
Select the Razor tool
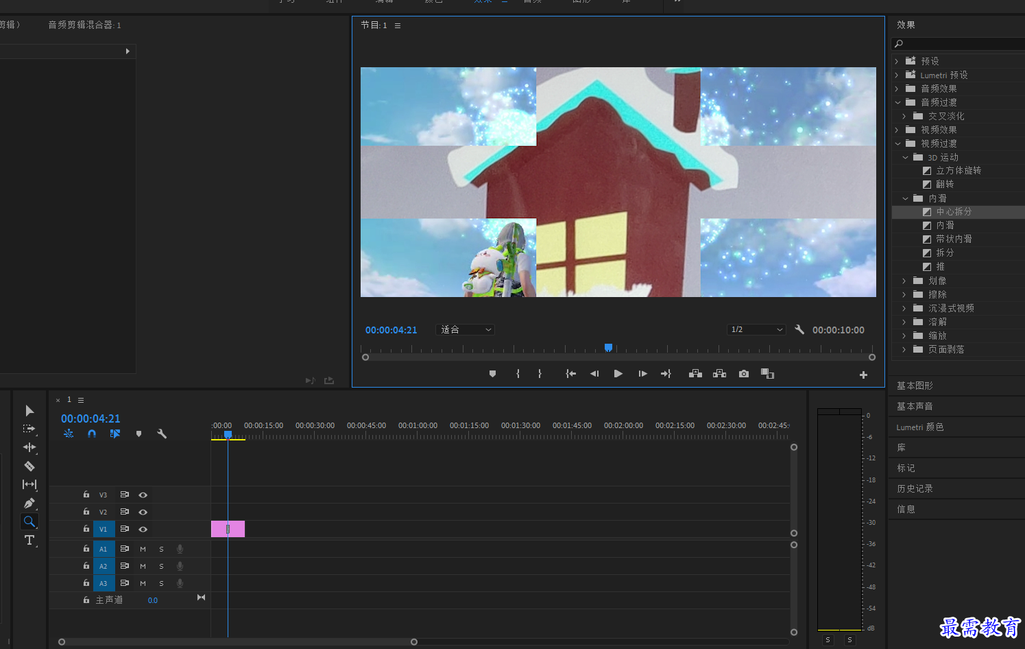(x=29, y=466)
